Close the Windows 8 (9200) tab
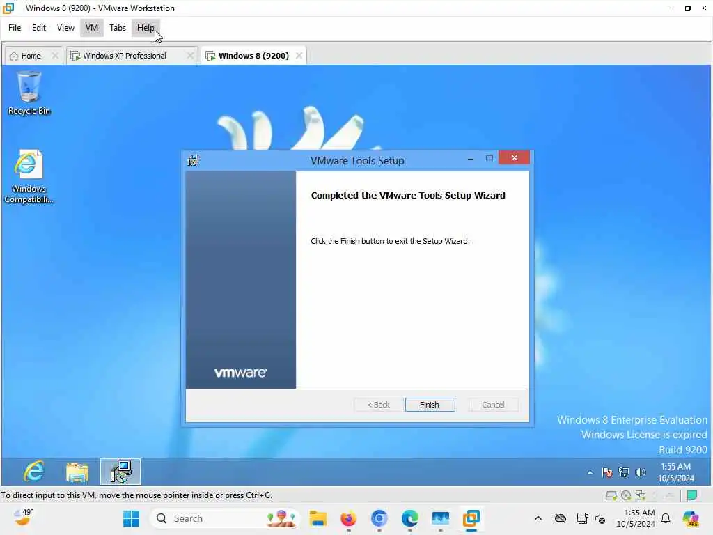Viewport: 713px width, 535px height. [299, 56]
